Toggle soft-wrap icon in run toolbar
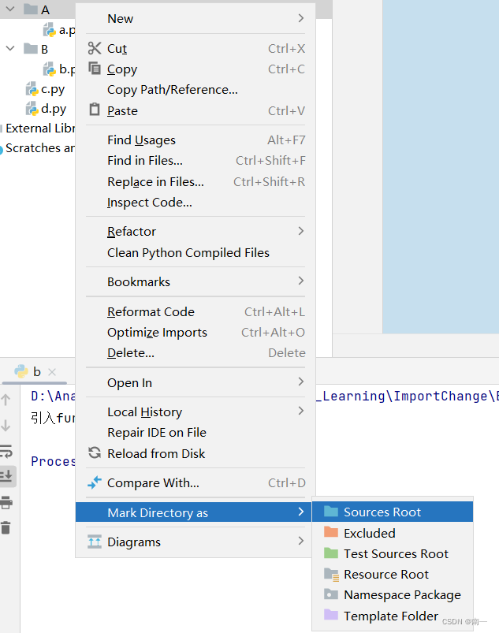499x633 pixels. (6, 451)
